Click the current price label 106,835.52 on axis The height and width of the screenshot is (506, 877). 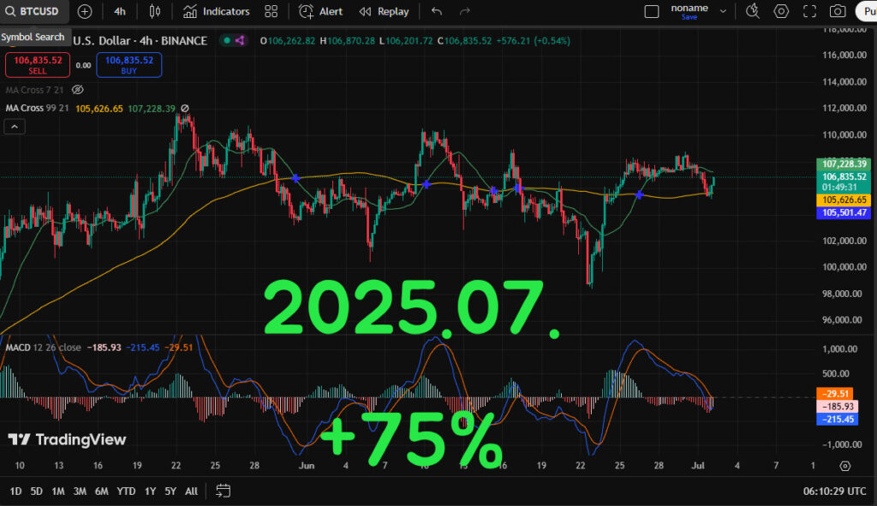[844, 176]
